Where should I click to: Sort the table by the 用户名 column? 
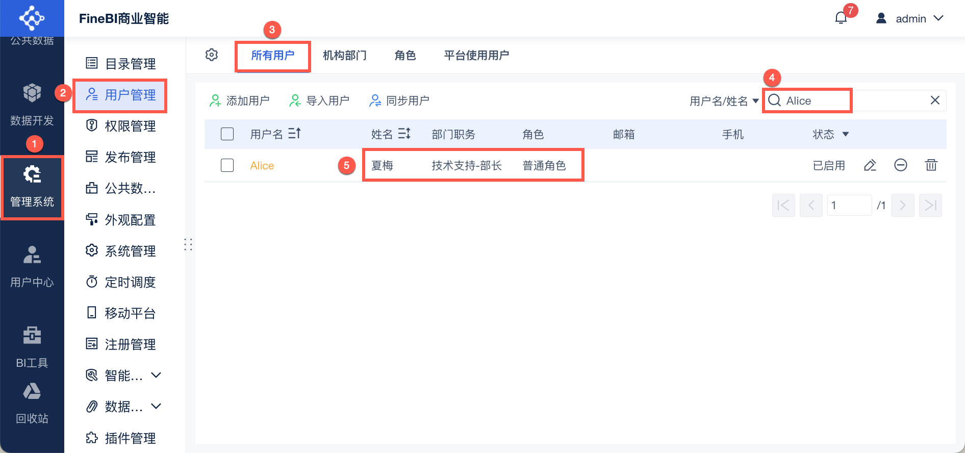click(x=295, y=134)
